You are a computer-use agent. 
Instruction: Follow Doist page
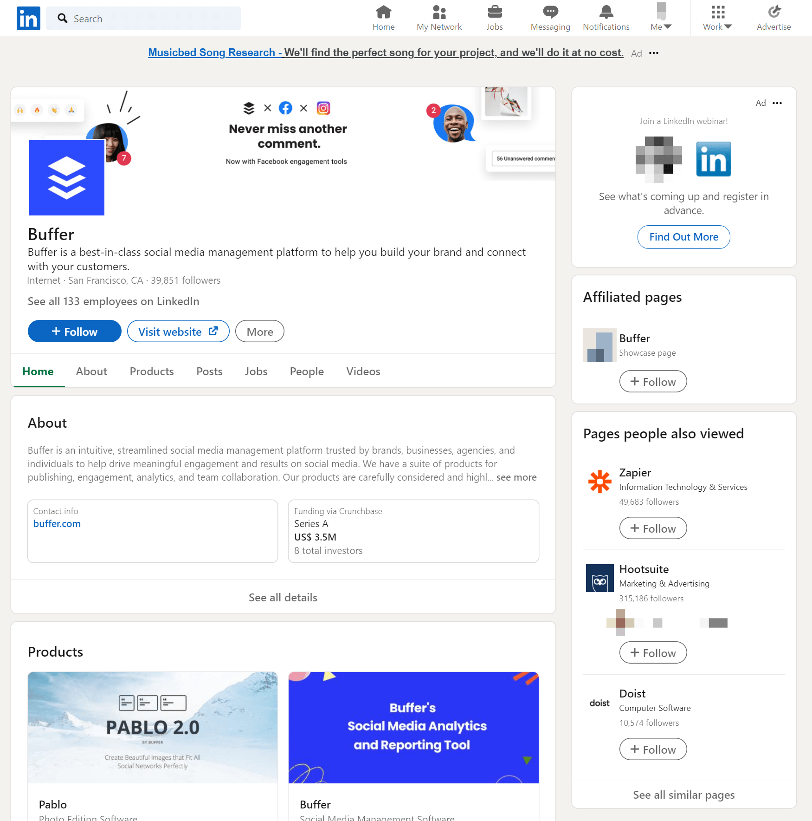point(653,749)
